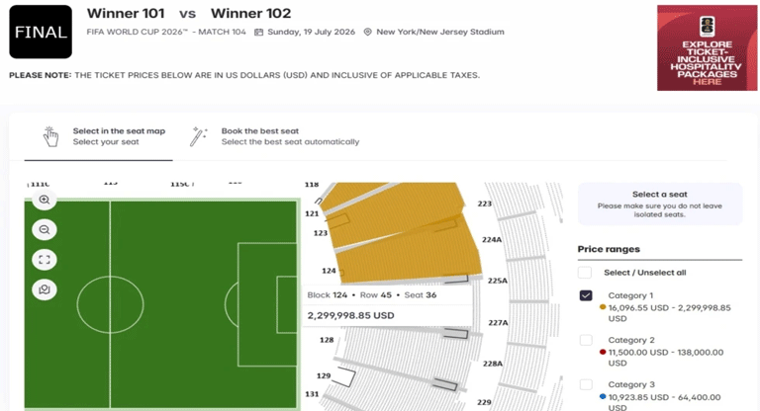Click the calendar icon beside match date
760x411 pixels.
click(258, 32)
